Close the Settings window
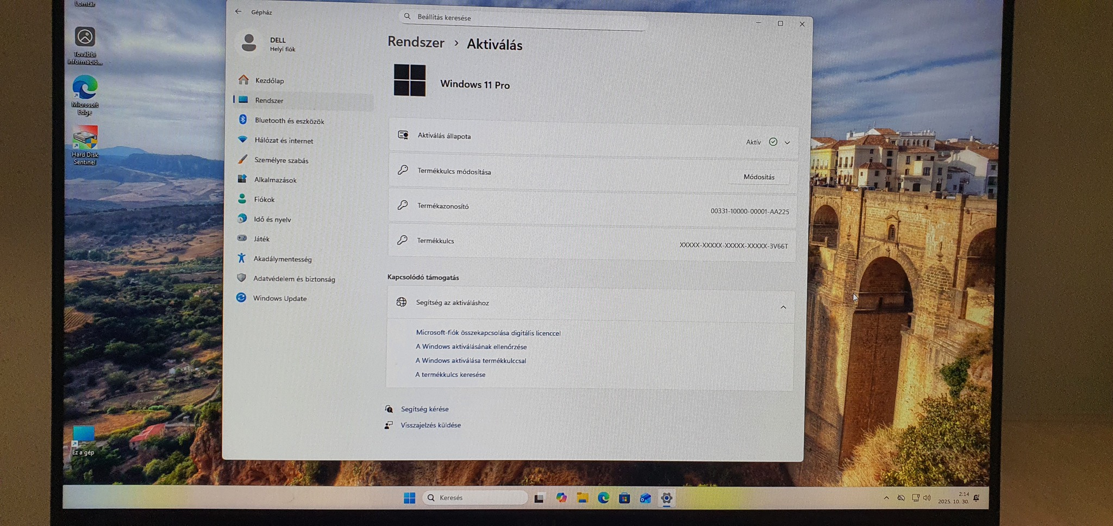 click(802, 24)
